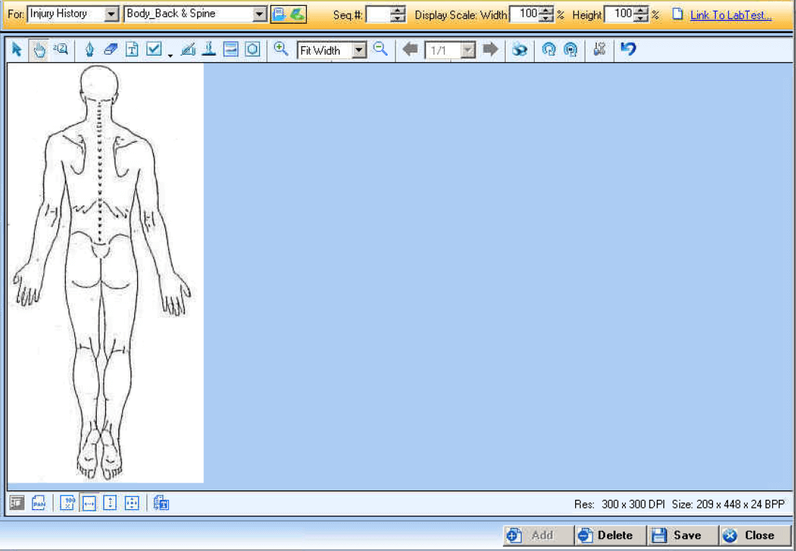This screenshot has height=551, width=796.
Task: Choose the zoom-to-area magnifier tool
Action: [x=61, y=50]
